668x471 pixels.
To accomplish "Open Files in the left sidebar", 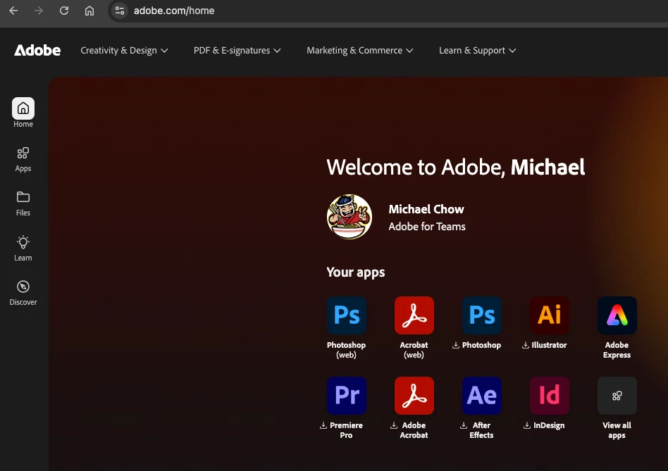I will 23,203.
